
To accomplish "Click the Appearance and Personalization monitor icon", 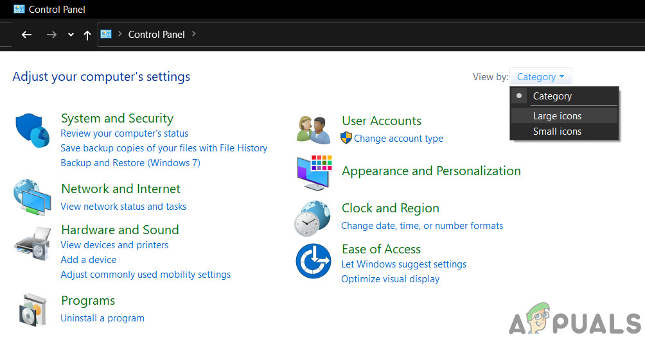I will pos(314,172).
